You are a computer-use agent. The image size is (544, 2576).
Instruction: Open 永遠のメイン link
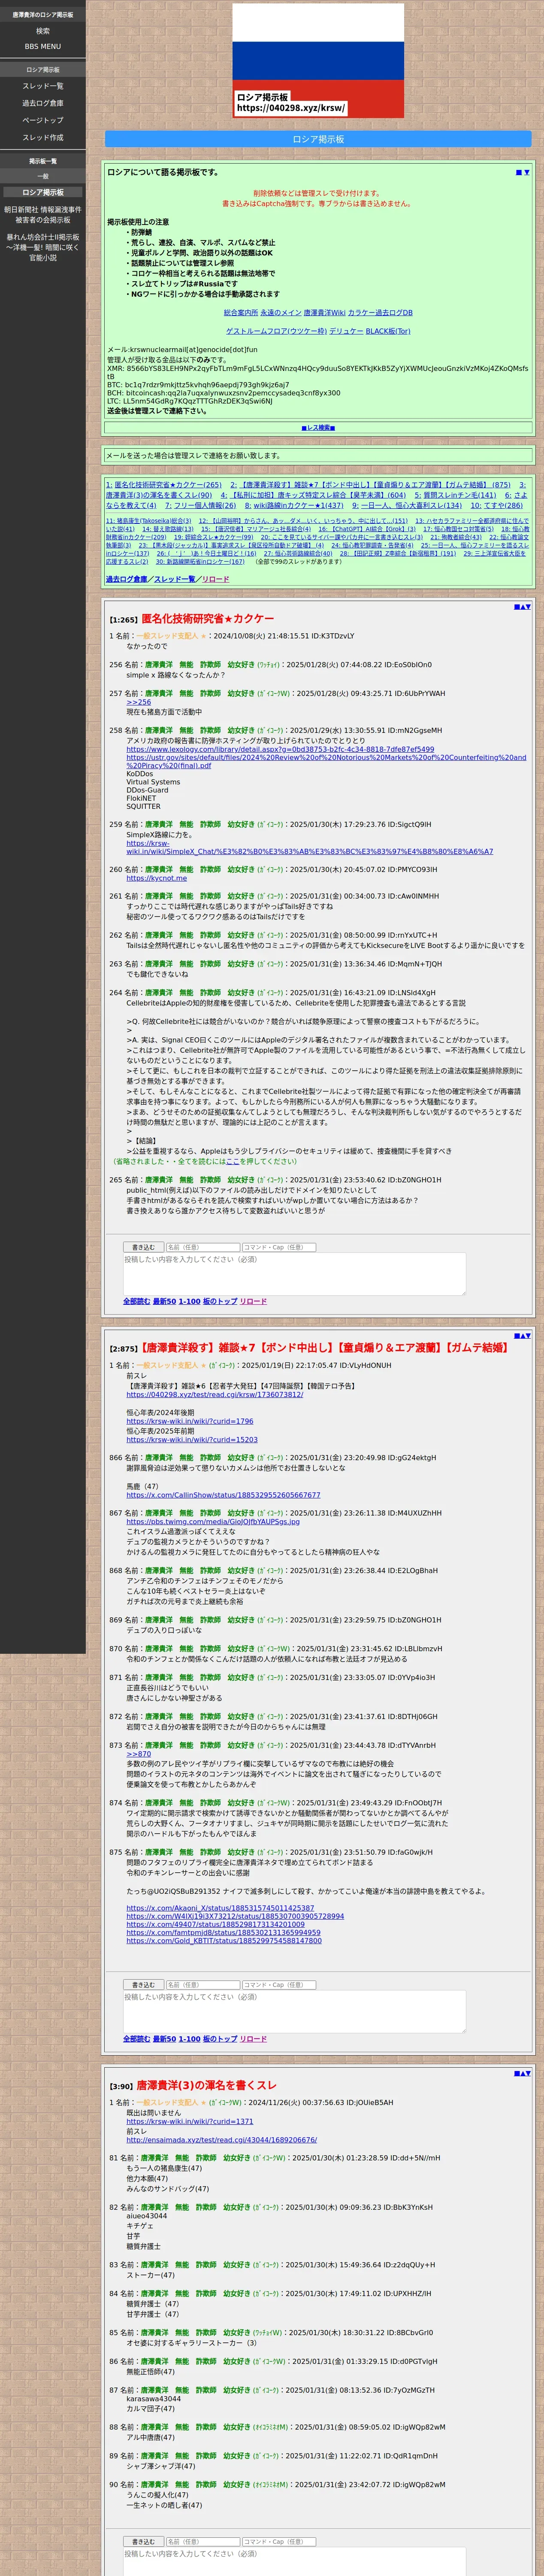[x=280, y=312]
